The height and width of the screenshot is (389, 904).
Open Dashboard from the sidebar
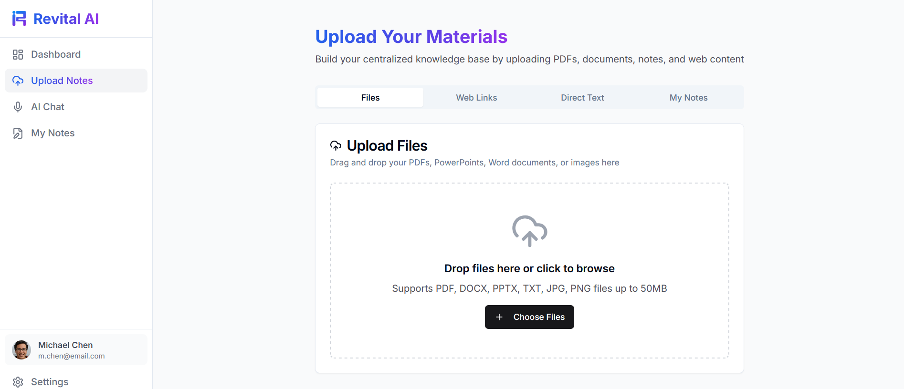[x=56, y=54]
